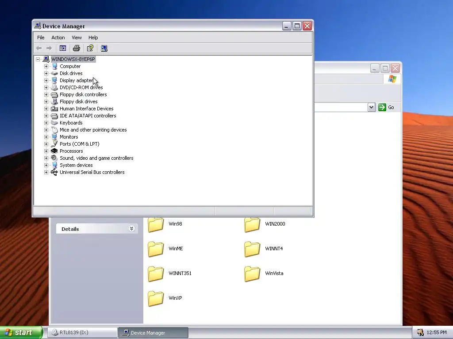Expand the System devices node
This screenshot has height=339, width=453.
pos(46,165)
